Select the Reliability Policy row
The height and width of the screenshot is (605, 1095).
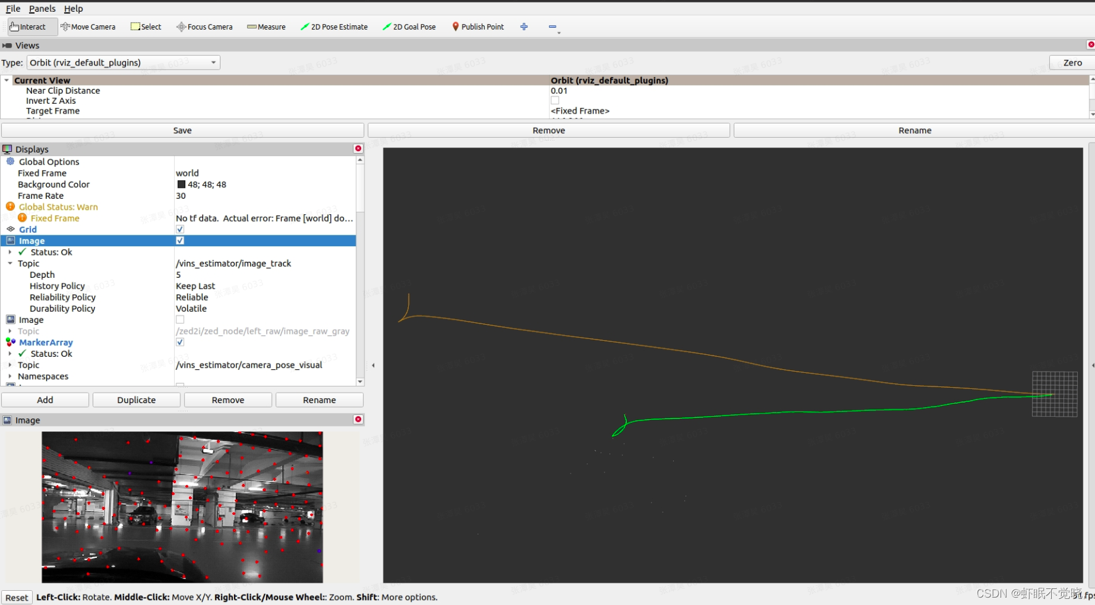[178, 297]
